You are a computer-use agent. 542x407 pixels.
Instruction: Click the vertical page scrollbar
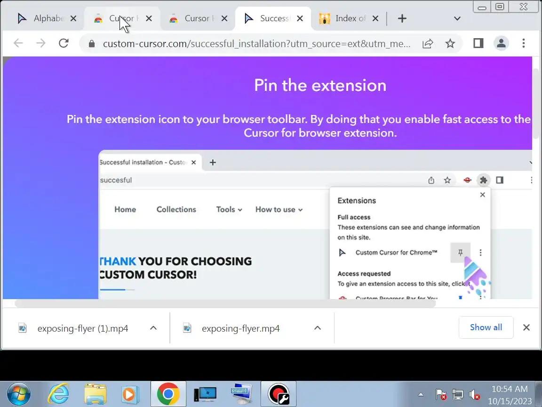pos(536,104)
